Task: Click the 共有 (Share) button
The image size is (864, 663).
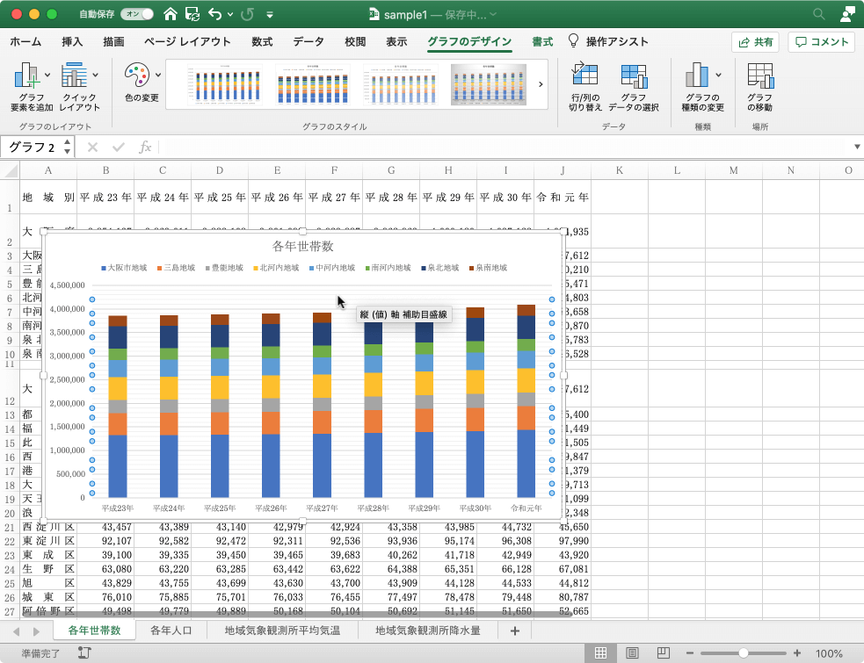Action: pyautogui.click(x=755, y=42)
